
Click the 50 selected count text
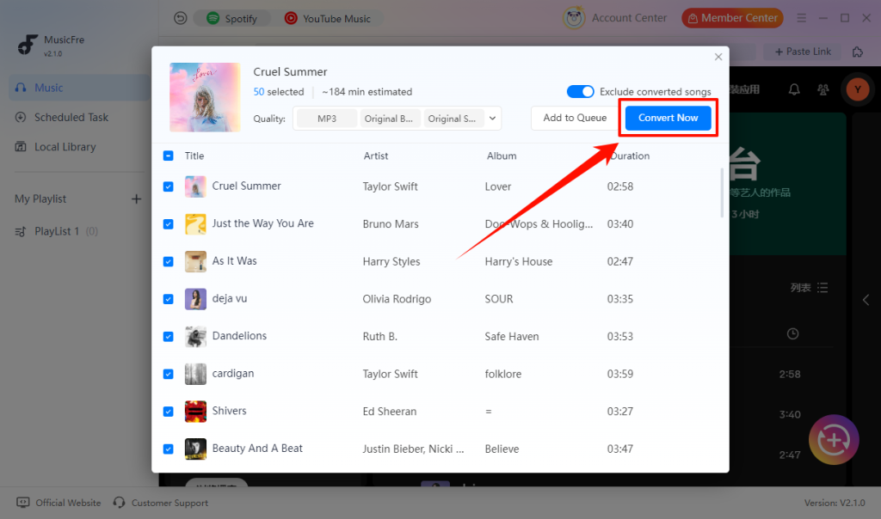[x=278, y=91]
